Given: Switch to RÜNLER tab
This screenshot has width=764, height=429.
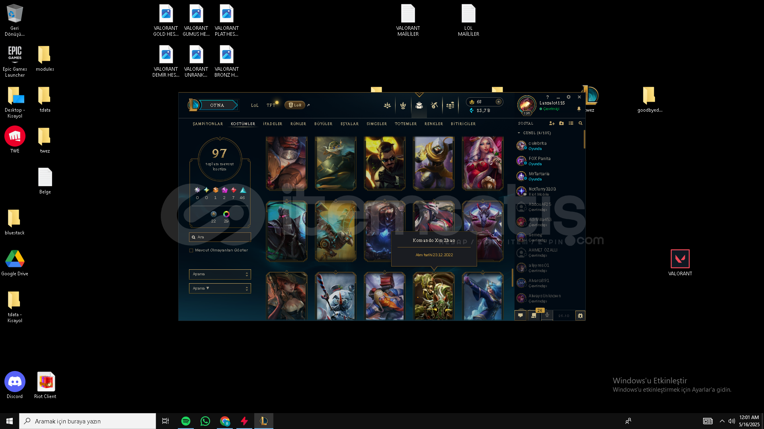Looking at the screenshot, I should tap(298, 124).
